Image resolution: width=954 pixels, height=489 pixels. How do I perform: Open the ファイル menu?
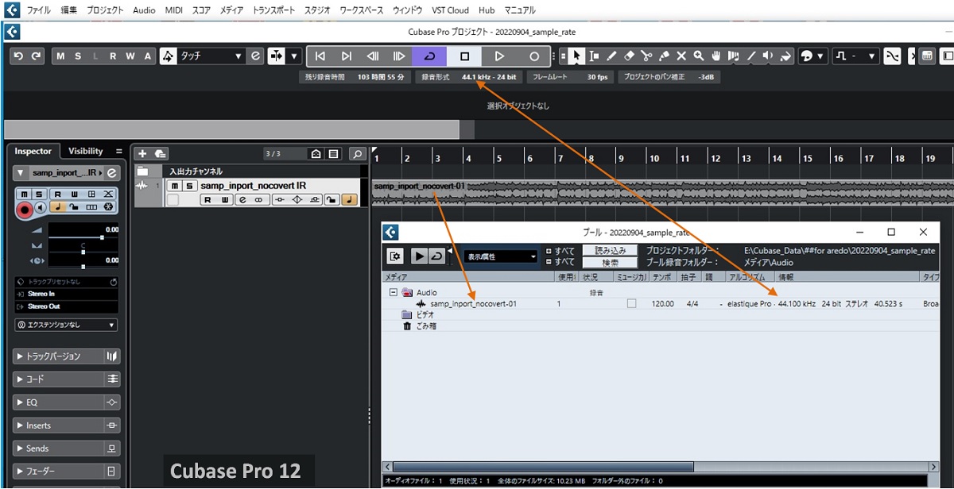click(41, 10)
